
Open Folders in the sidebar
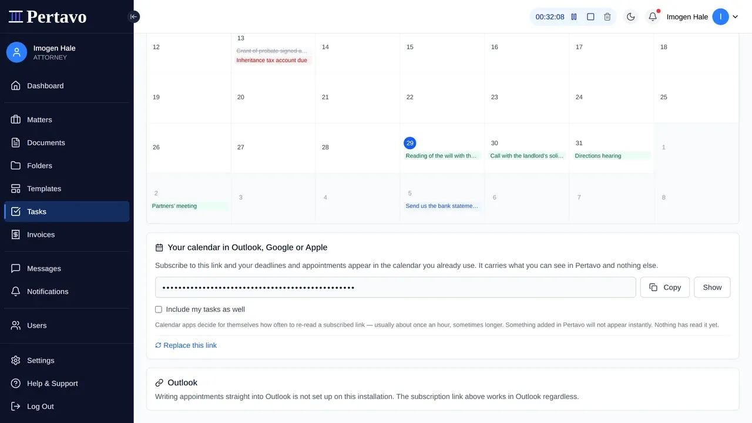coord(67,166)
